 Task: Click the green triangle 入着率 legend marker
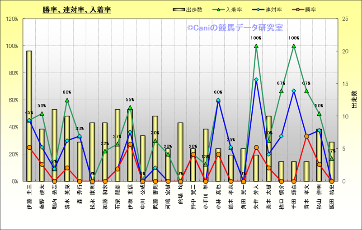pyautogui.click(x=219, y=9)
